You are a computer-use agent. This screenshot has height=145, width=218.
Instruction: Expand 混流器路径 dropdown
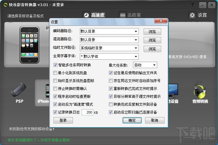136,40
